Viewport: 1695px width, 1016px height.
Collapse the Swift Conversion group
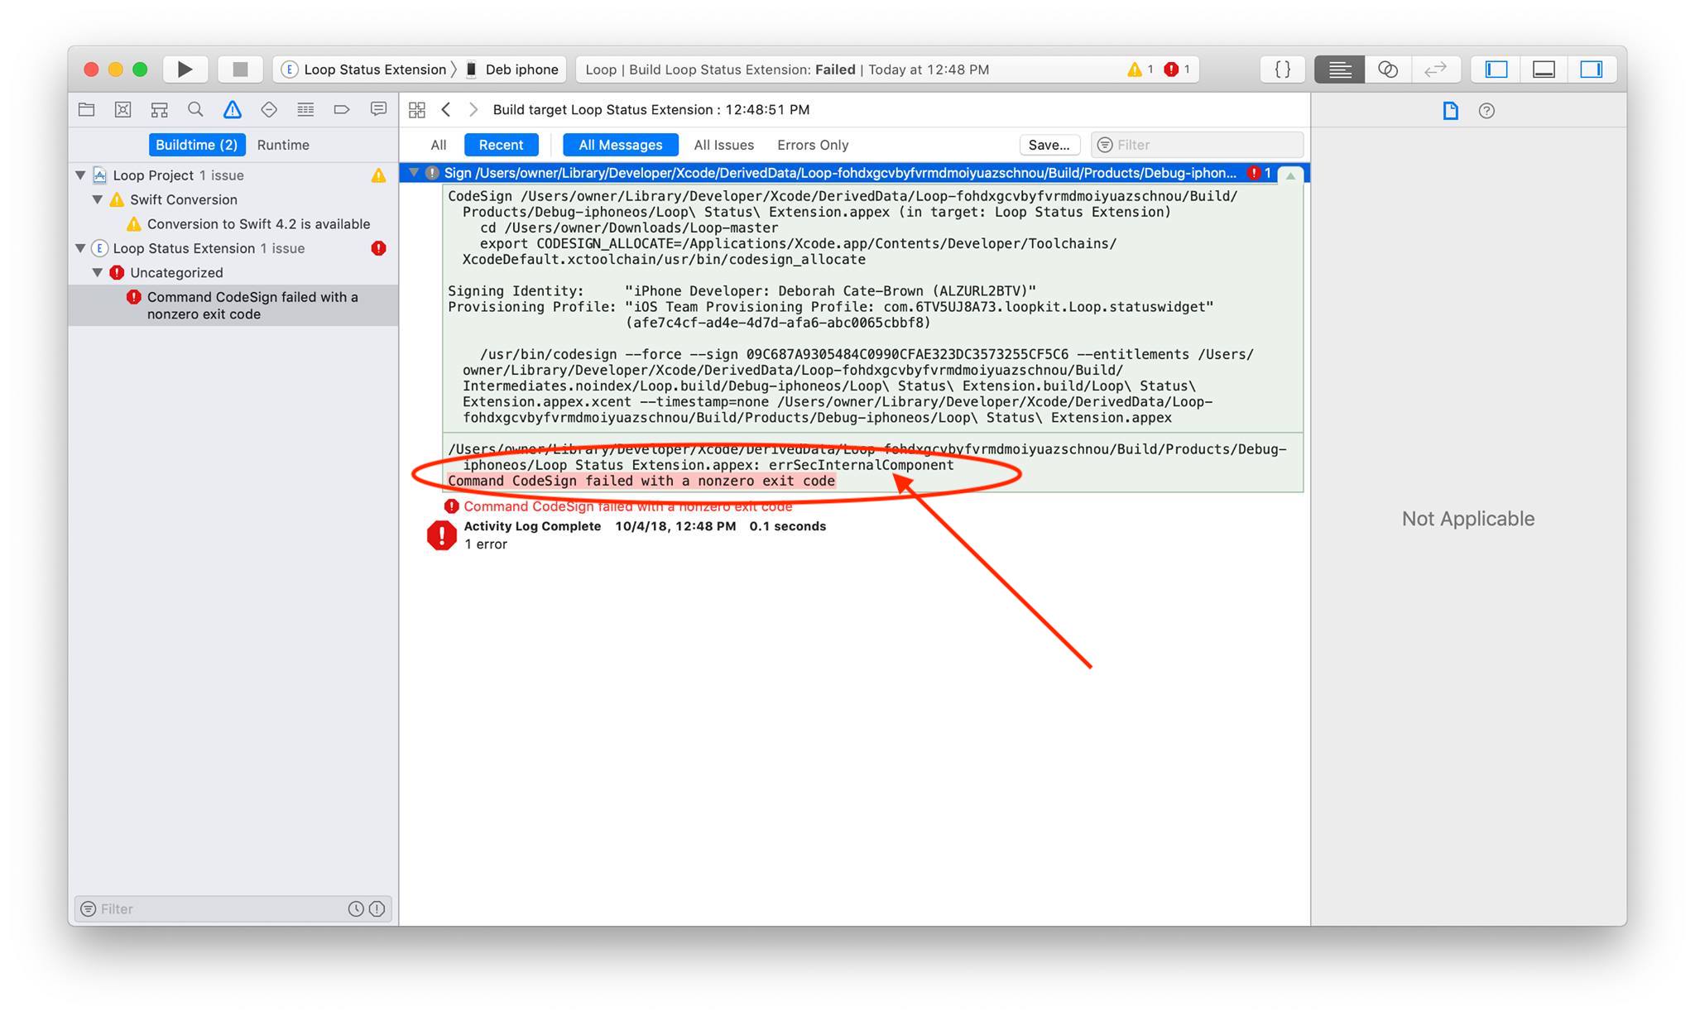pyautogui.click(x=98, y=199)
